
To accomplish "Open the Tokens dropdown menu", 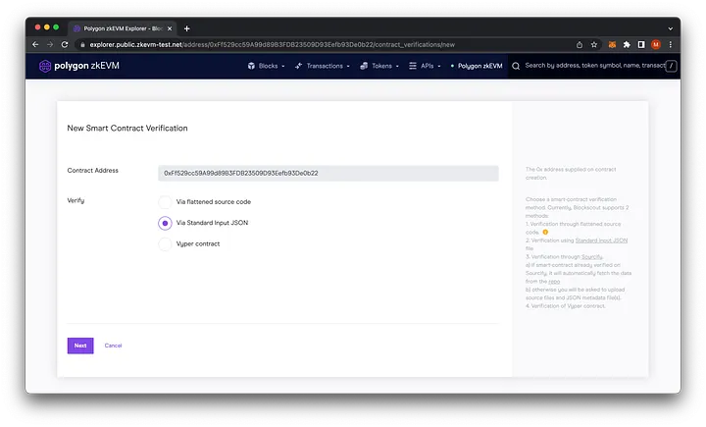I will pos(382,66).
